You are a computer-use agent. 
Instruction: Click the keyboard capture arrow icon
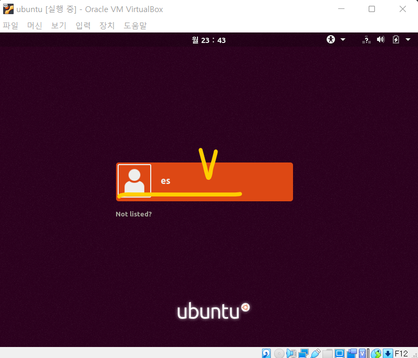click(388, 353)
